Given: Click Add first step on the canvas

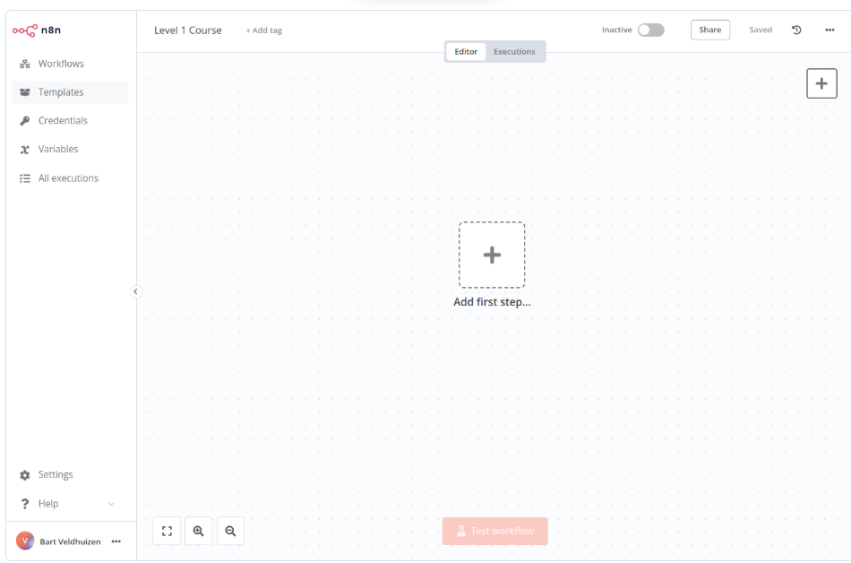Looking at the screenshot, I should point(492,255).
